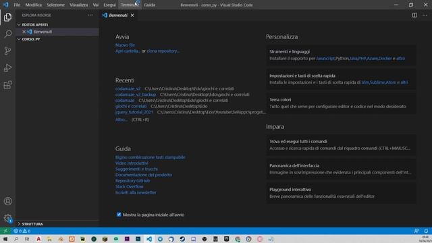Close Benvenuti from the open editors list
This screenshot has width=432, height=243.
point(24,32)
